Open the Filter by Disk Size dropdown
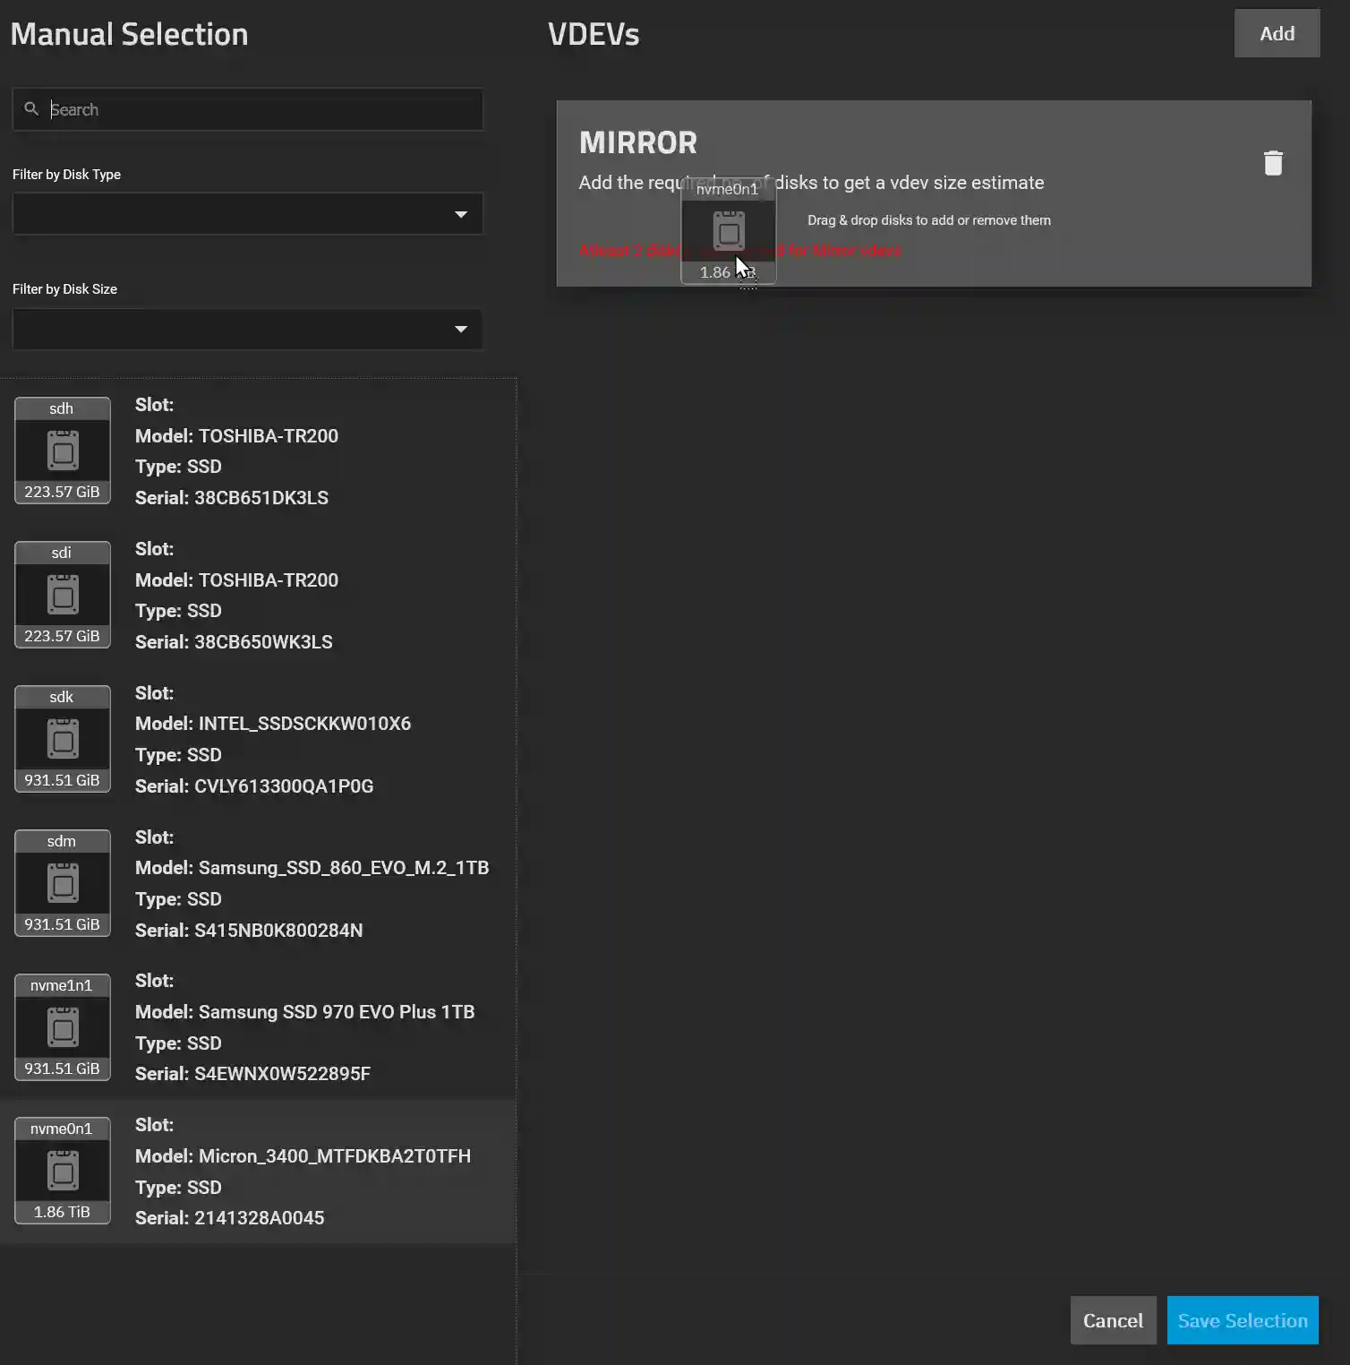The image size is (1350, 1365). point(247,329)
